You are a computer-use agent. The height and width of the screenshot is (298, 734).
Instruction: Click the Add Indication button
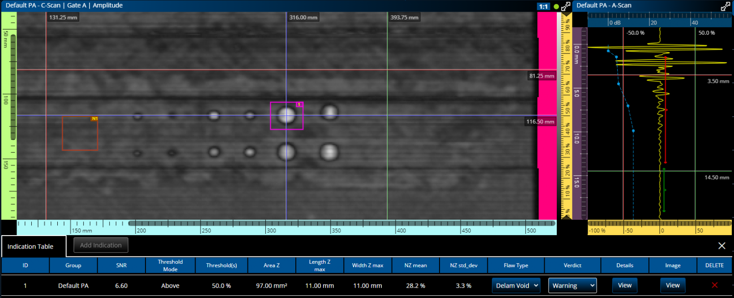(101, 245)
